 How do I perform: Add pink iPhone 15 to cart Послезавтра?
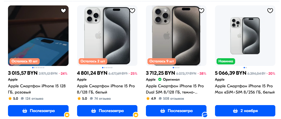point(38,111)
